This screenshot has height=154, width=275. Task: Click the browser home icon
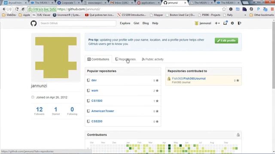(23, 9)
